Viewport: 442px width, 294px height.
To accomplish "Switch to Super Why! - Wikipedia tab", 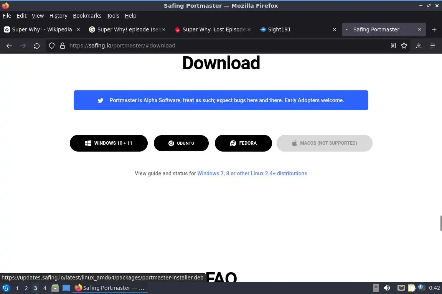I will point(42,29).
